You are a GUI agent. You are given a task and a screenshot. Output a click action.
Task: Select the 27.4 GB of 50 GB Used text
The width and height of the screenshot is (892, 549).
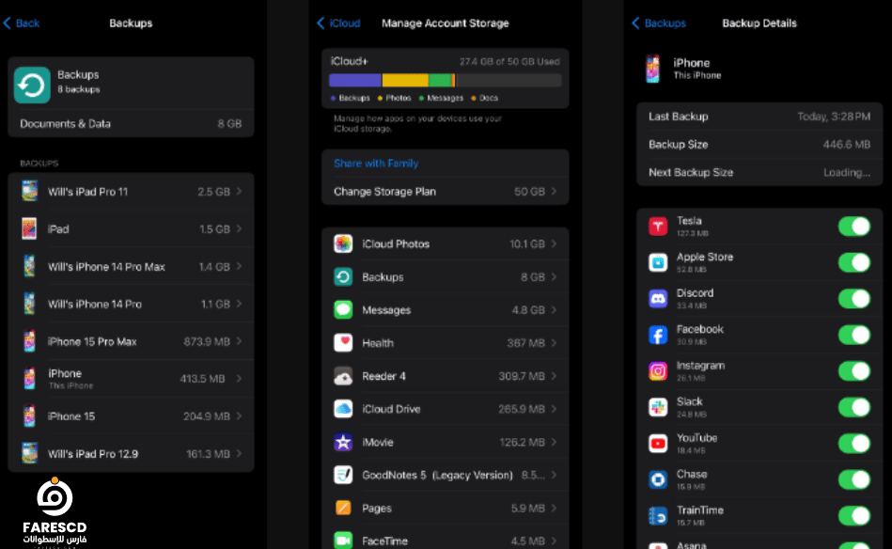[x=509, y=61]
